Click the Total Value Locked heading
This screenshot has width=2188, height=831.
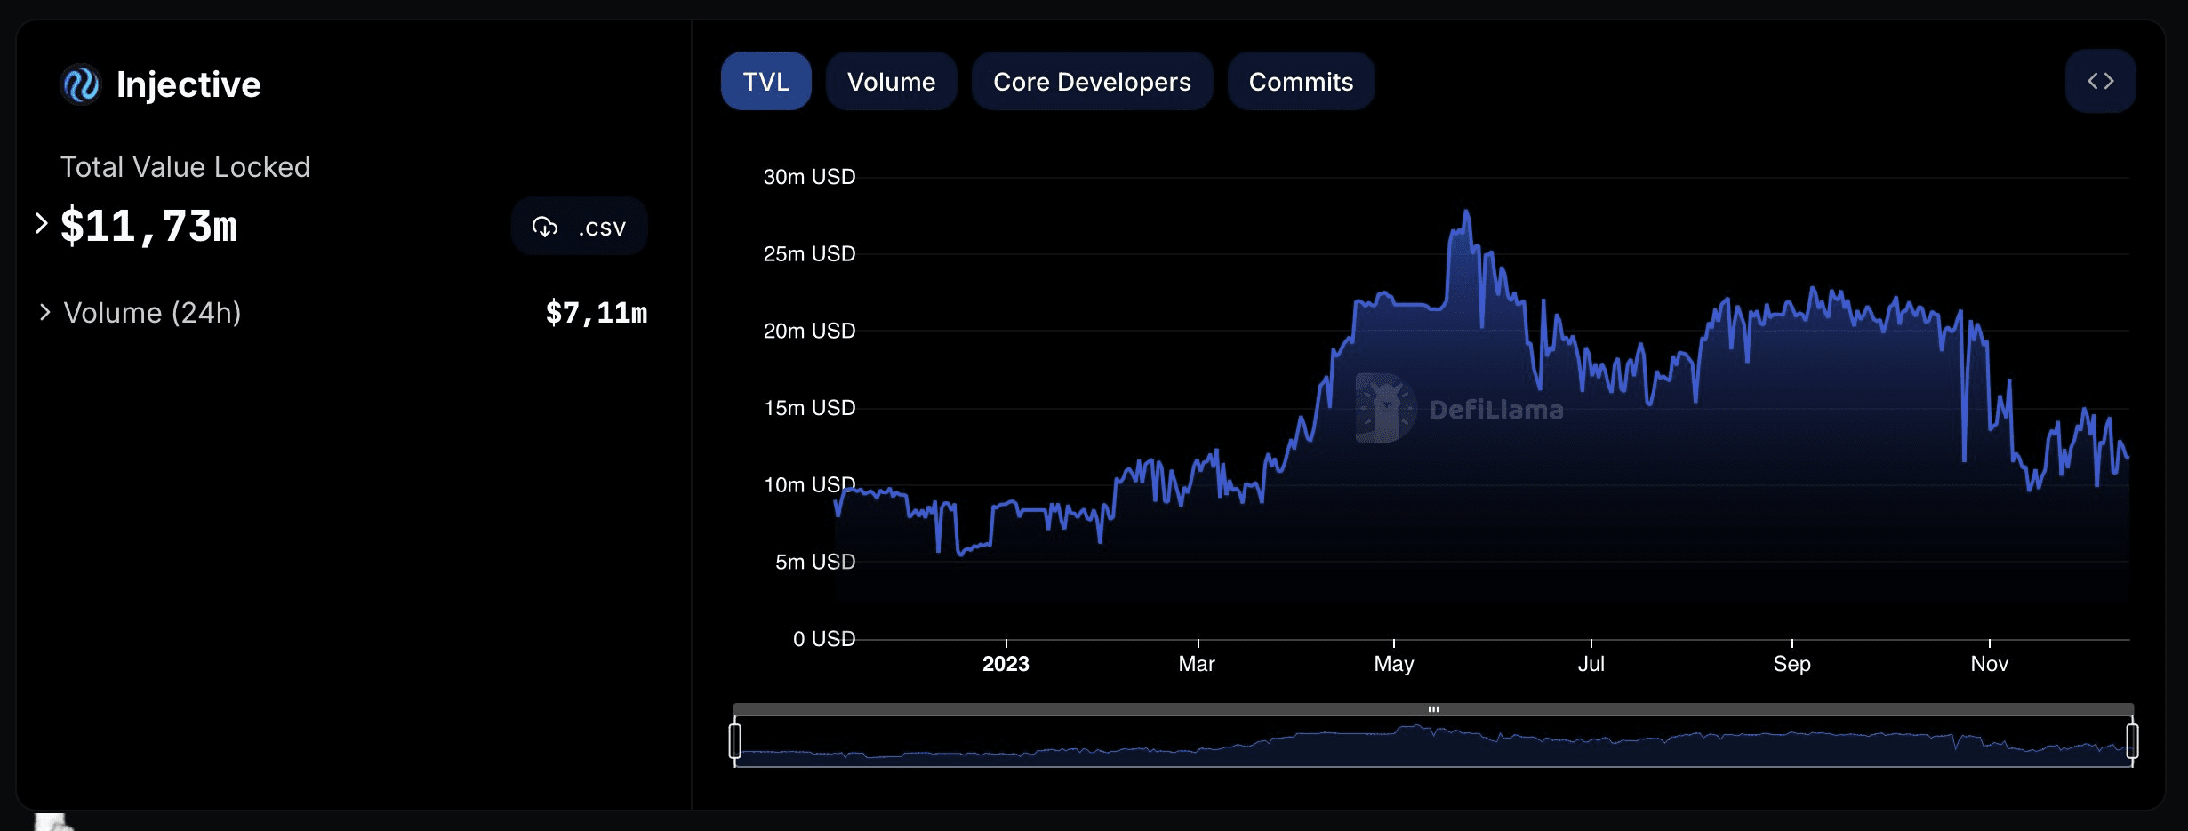[x=185, y=167]
